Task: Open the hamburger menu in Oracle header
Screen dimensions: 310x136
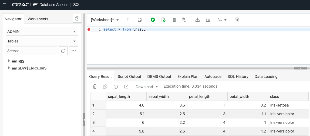Action: click(4, 5)
